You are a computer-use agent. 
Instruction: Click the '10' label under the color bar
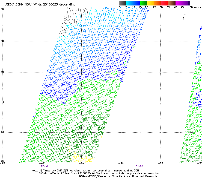click(x=133, y=7)
